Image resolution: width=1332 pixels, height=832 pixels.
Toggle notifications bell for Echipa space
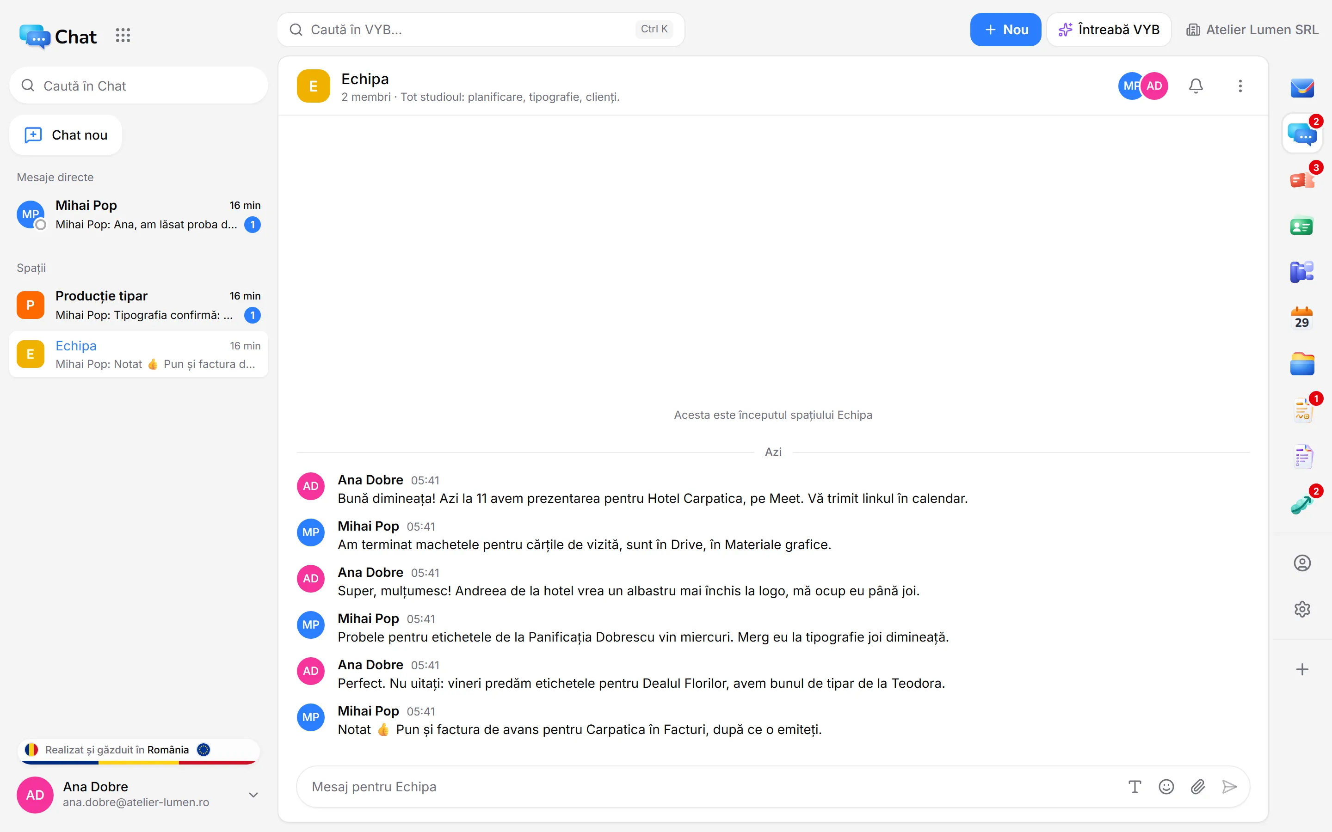coord(1196,86)
